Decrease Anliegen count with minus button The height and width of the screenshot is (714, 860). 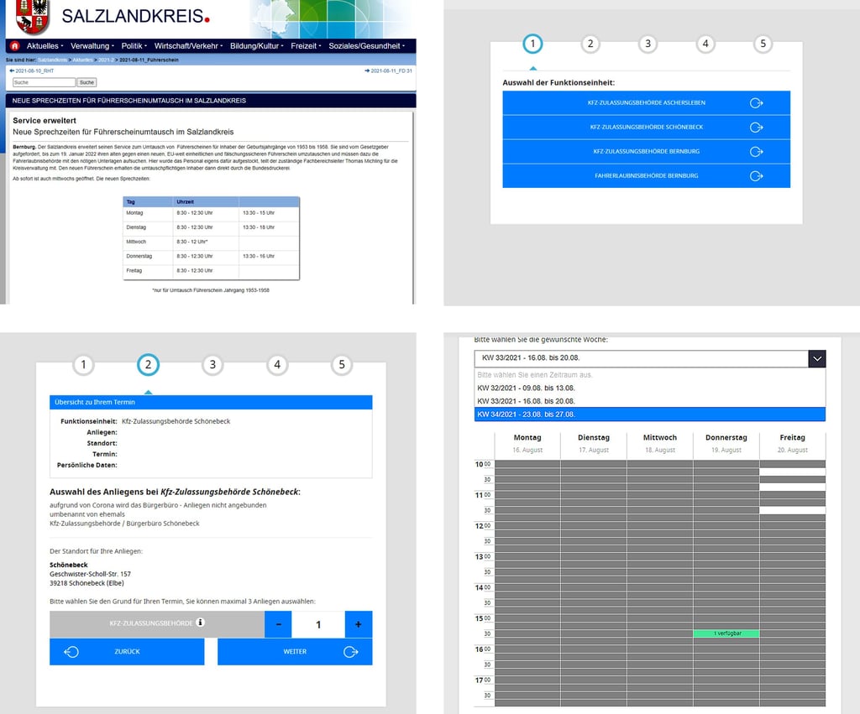[279, 624]
